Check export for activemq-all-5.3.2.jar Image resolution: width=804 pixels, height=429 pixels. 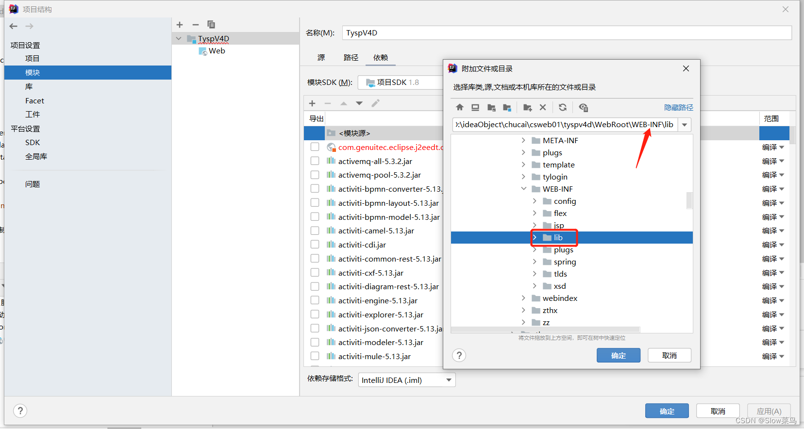tap(315, 161)
